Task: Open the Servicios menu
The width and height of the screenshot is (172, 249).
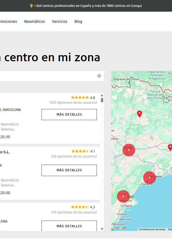Action: [x=60, y=21]
